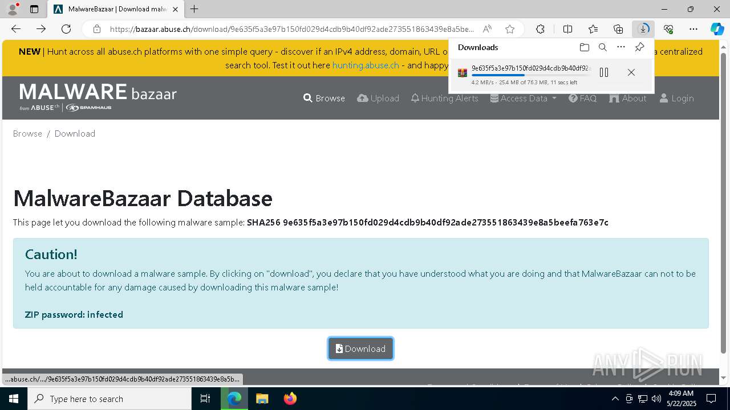This screenshot has width=730, height=410.
Task: Close the MalwareBazaar browser tab
Action: 175,9
